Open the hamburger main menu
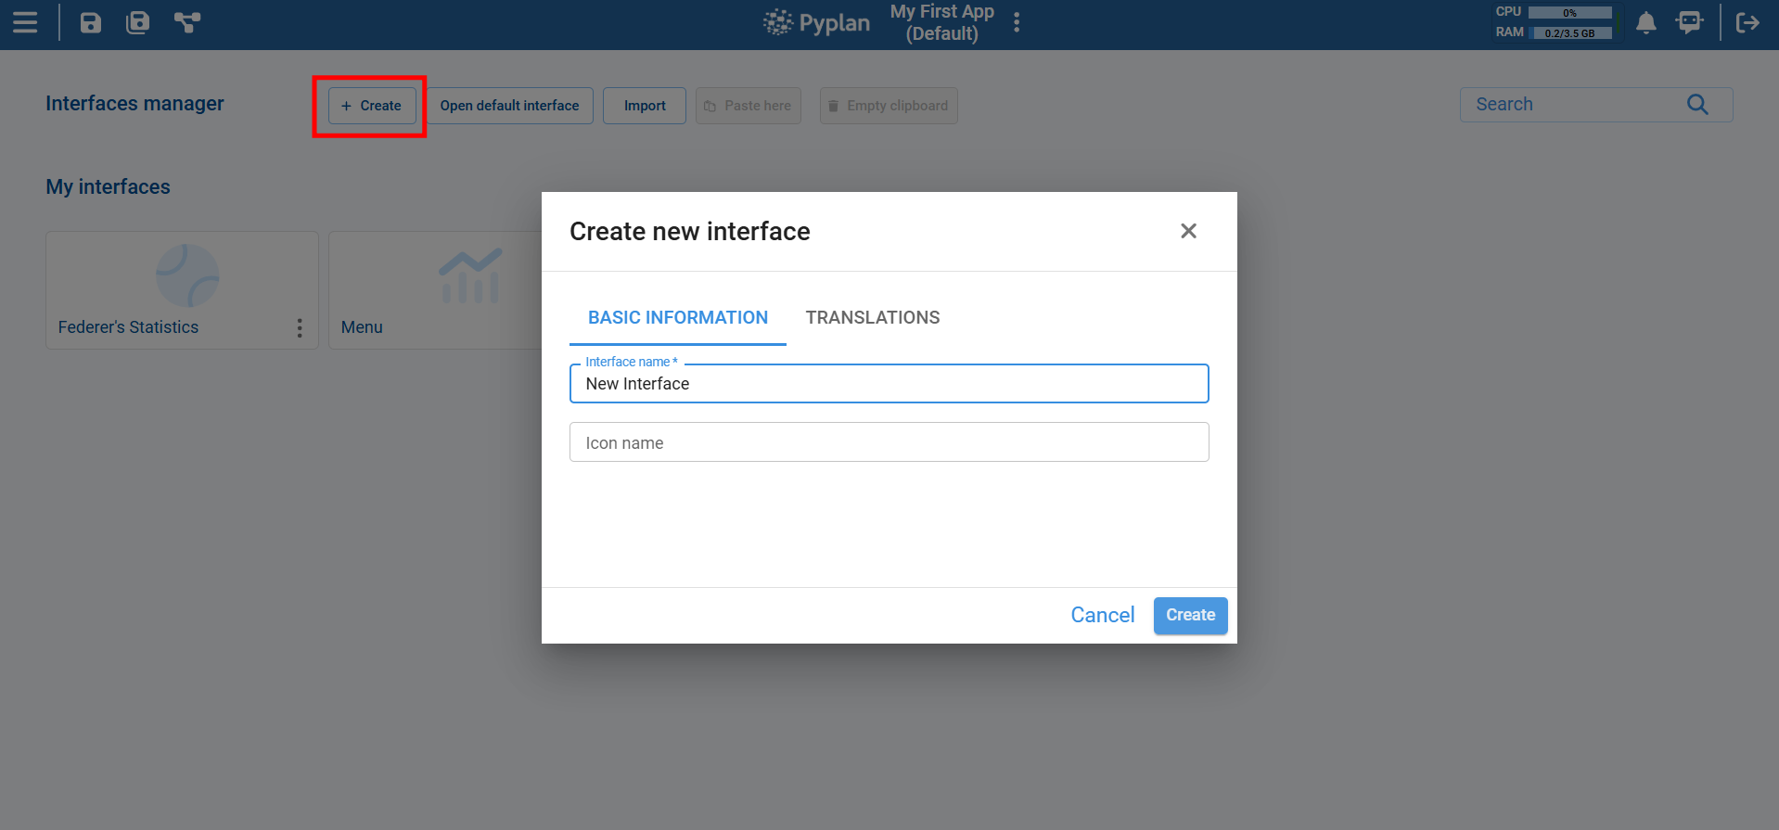 25,22
